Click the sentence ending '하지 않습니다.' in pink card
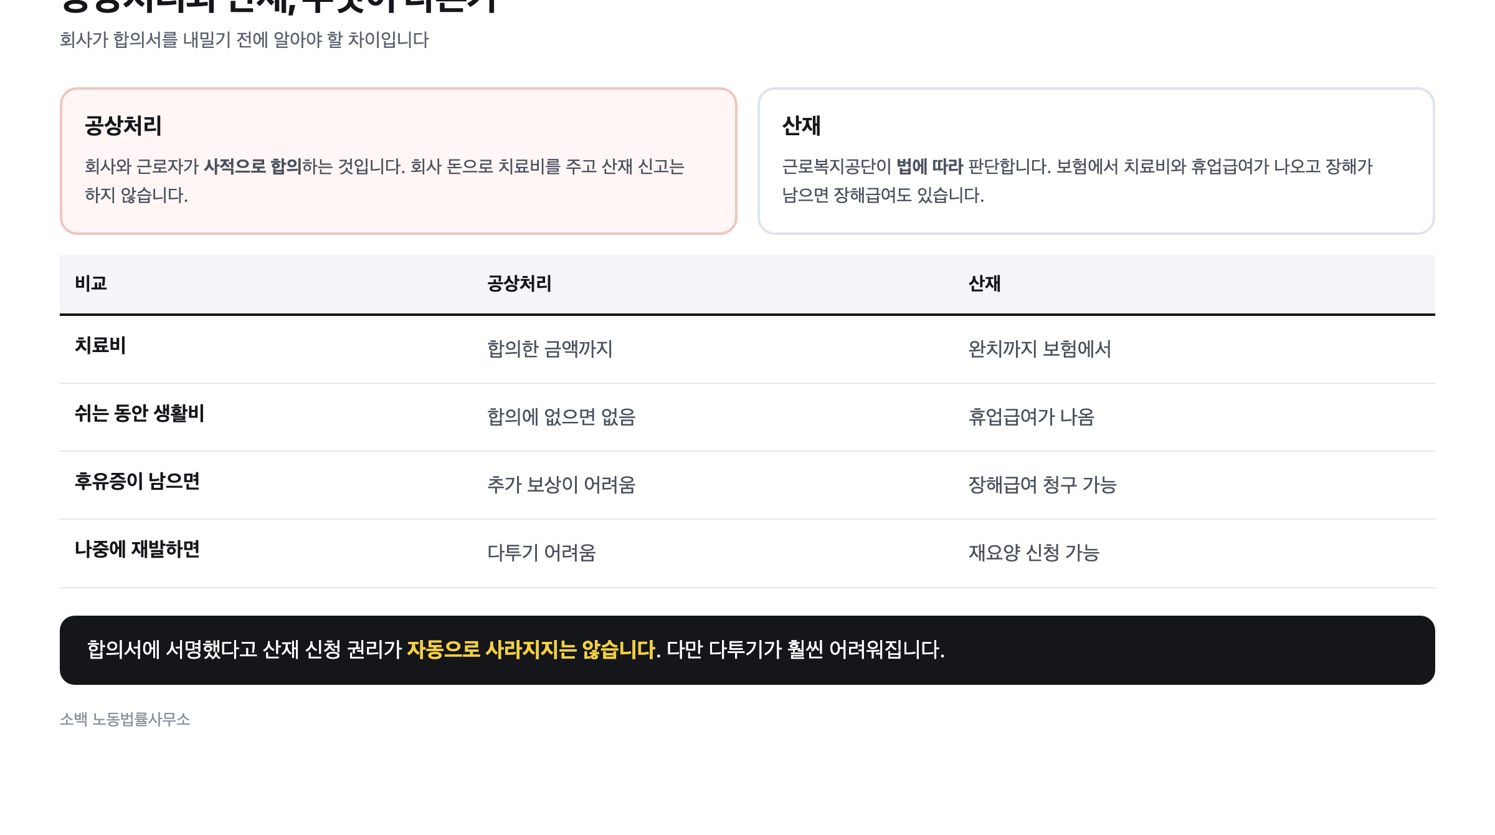Image resolution: width=1495 pixels, height=835 pixels. 136,195
